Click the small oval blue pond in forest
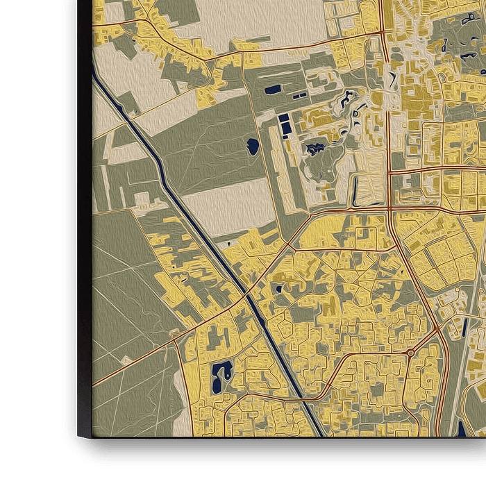Screen dimensions: 486x486 coord(252,146)
